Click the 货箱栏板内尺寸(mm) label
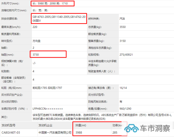Screen dimensions: 174x137 14,10
